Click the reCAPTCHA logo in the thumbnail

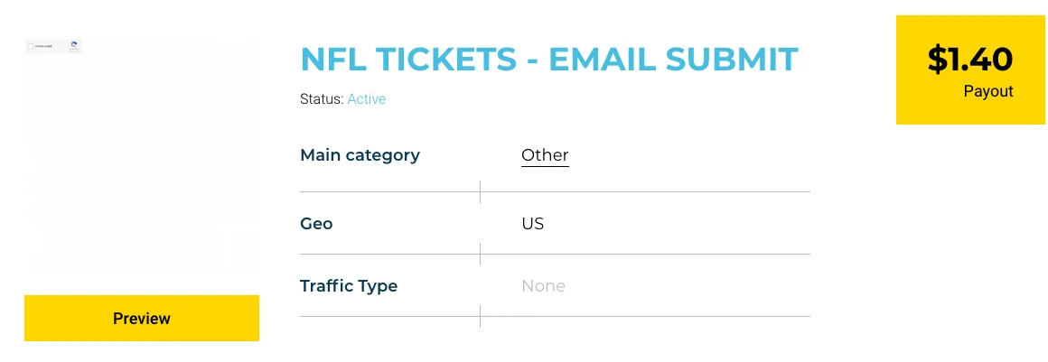74,43
